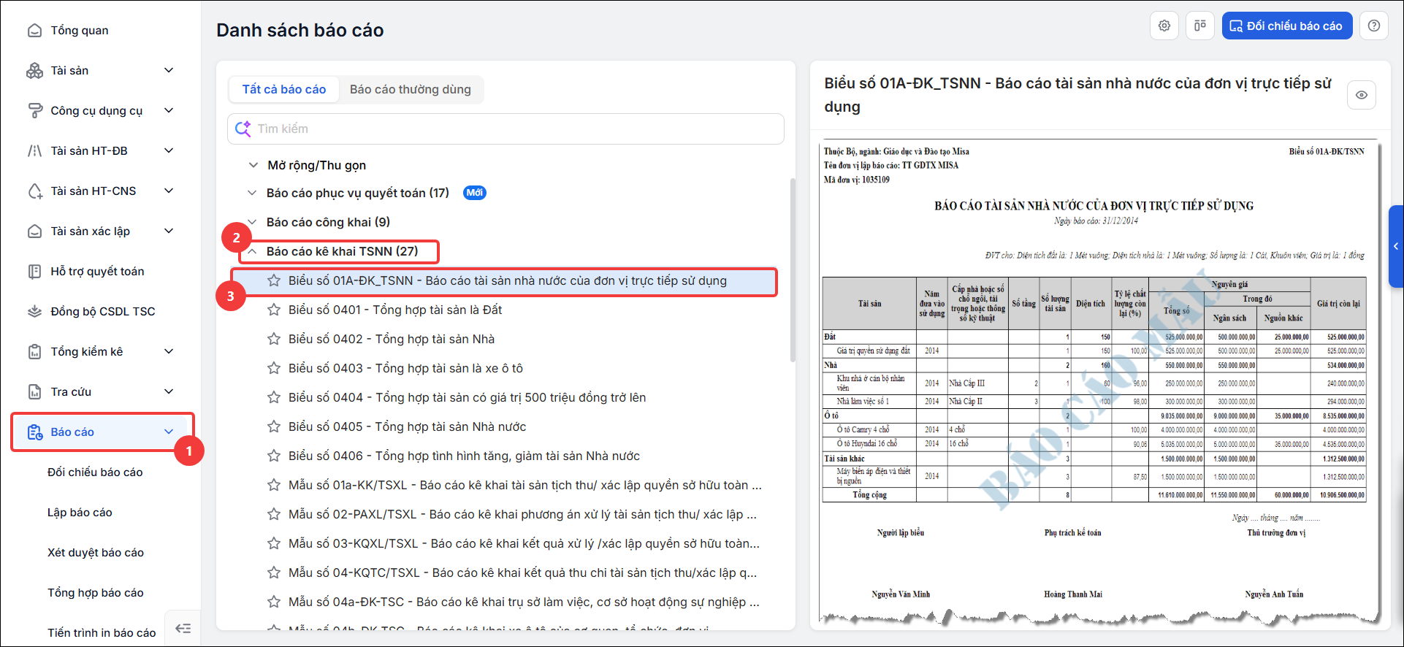Viewport: 1404px width, 647px height.
Task: Click the Tài sản HT-CNS water drop icon
Action: (34, 191)
